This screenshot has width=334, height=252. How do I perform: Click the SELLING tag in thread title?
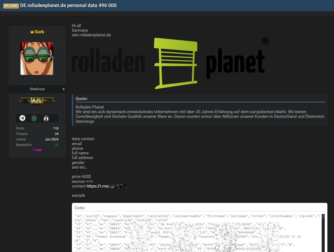point(11,6)
